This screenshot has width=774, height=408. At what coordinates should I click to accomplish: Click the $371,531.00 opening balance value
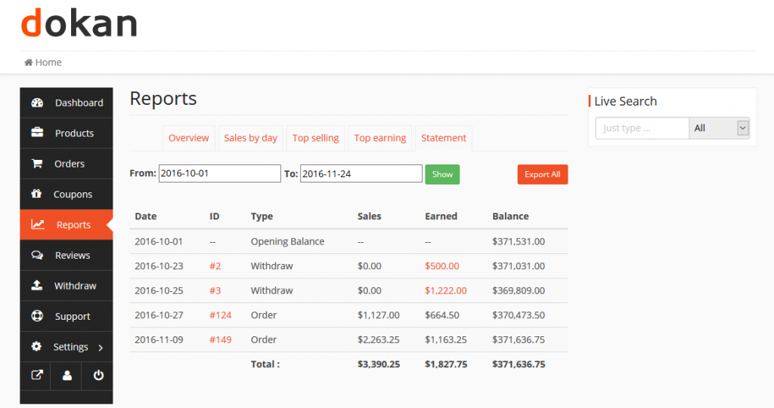click(519, 241)
